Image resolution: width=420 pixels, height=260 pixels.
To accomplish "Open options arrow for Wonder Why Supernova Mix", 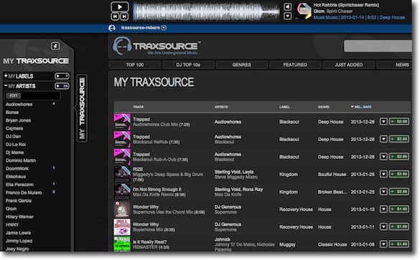I will click(383, 227).
